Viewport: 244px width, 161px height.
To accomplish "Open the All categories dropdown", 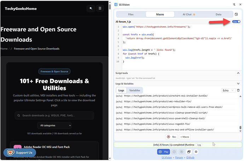I will (x=54, y=126).
